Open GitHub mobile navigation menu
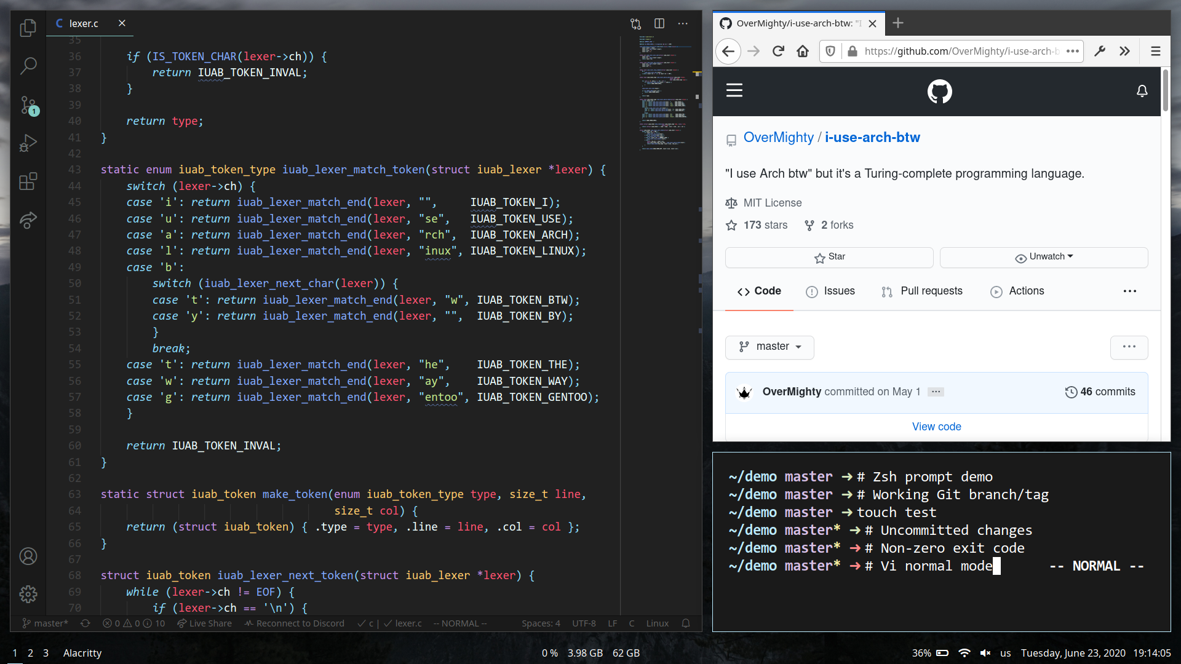The height and width of the screenshot is (664, 1181). tap(734, 90)
